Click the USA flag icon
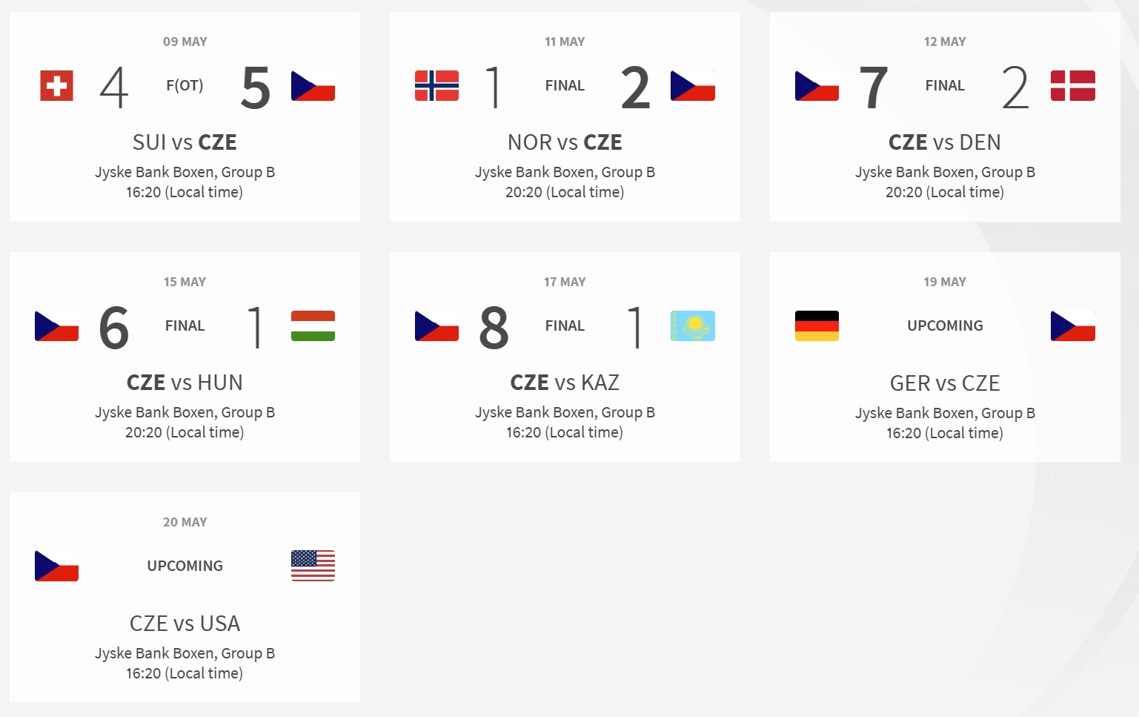The width and height of the screenshot is (1139, 717). click(x=313, y=566)
